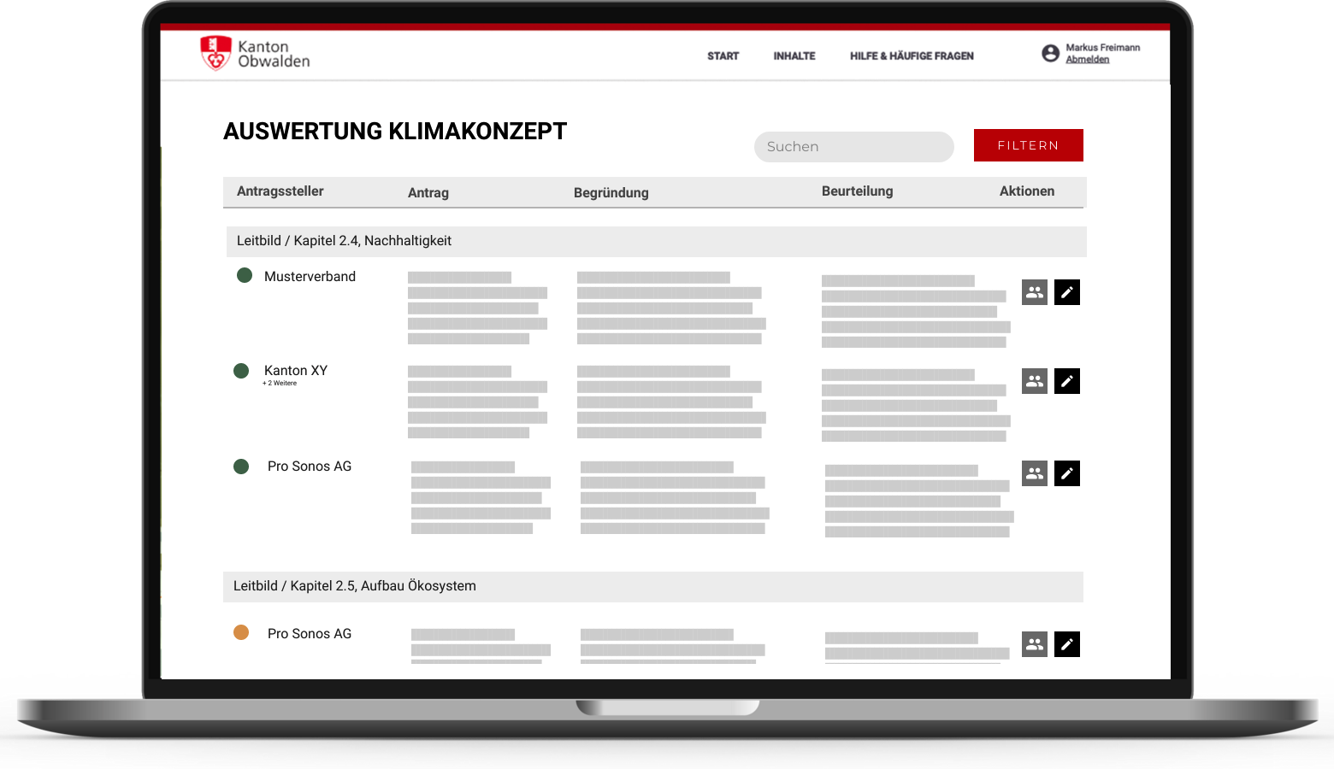Sort by the 'Beurteilung' column header
The width and height of the screenshot is (1334, 769).
[x=857, y=191]
